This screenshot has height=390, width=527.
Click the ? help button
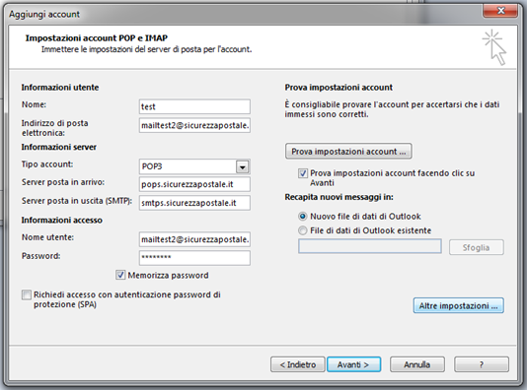click(482, 364)
